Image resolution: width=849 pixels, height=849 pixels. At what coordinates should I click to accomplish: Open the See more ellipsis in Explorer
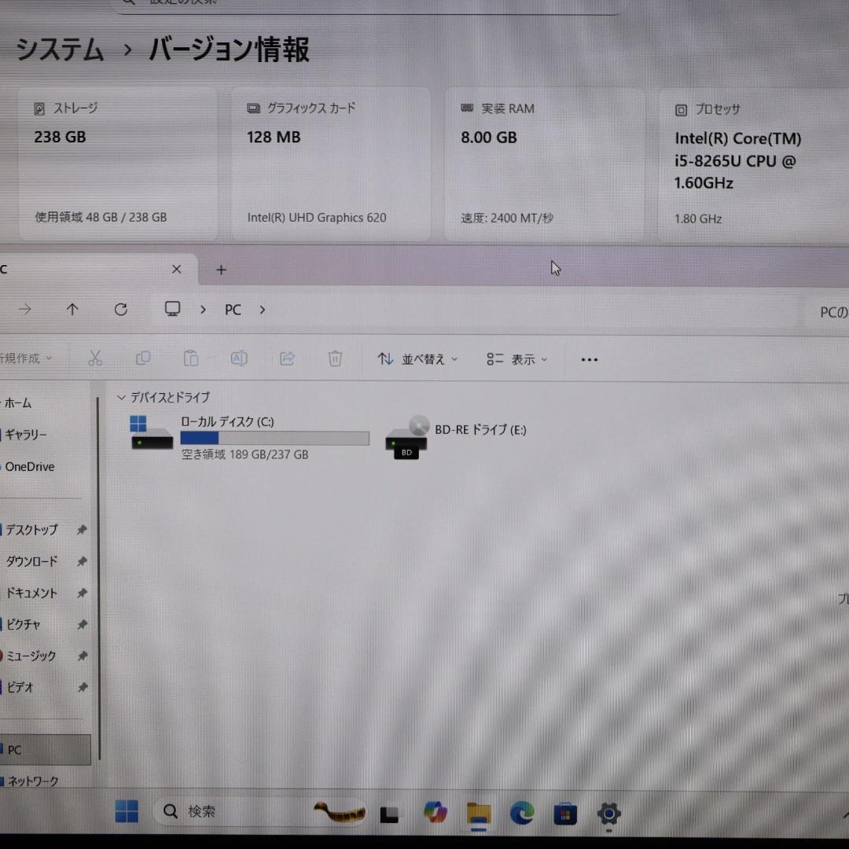(x=589, y=359)
